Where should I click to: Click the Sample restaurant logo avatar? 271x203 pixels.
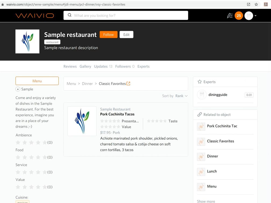[27, 41]
